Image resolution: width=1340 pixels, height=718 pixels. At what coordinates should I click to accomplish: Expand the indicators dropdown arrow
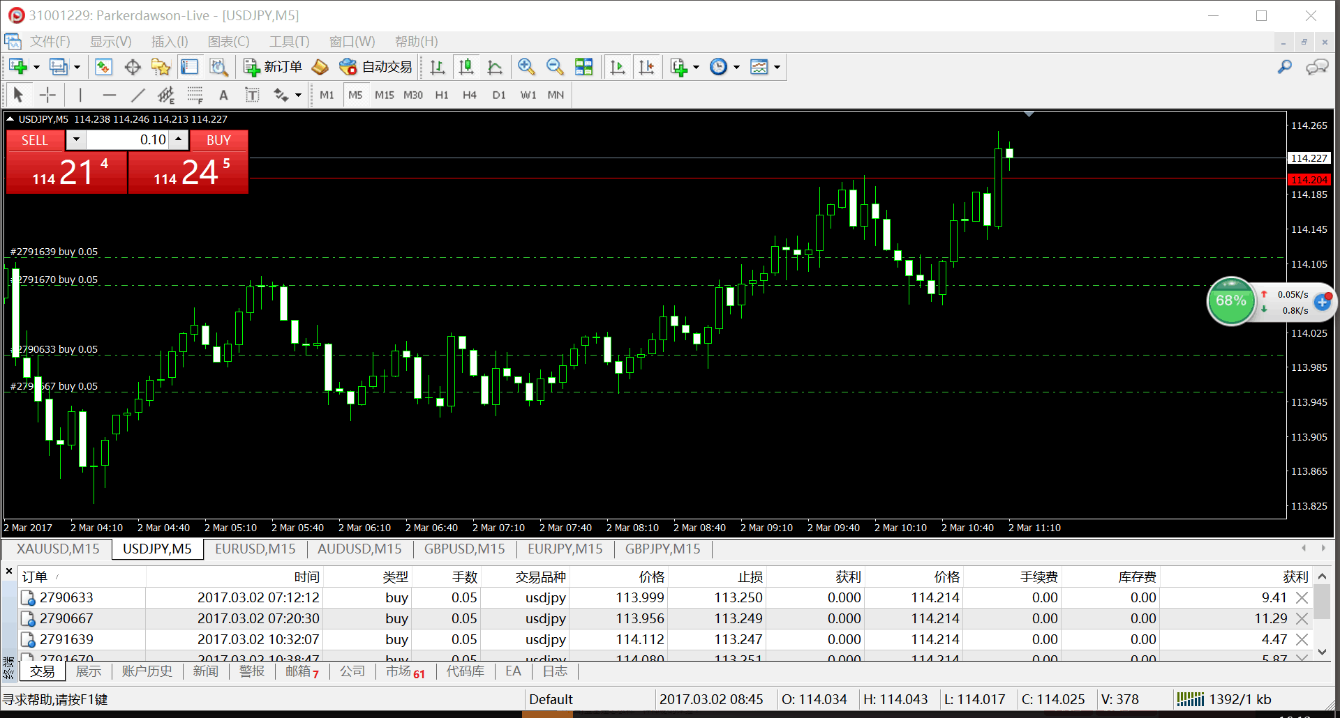point(696,68)
